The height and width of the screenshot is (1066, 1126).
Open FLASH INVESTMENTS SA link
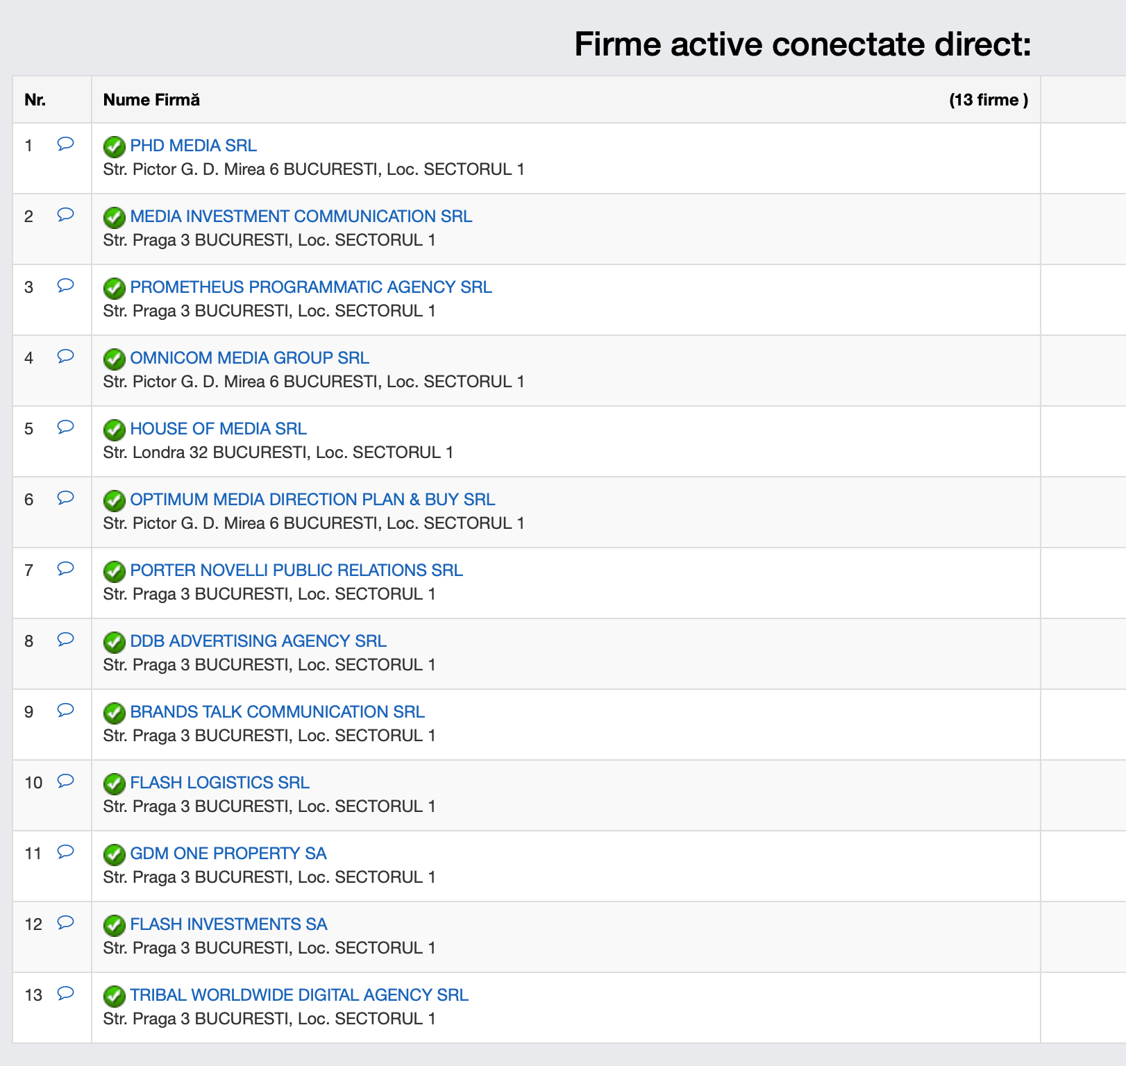[228, 924]
